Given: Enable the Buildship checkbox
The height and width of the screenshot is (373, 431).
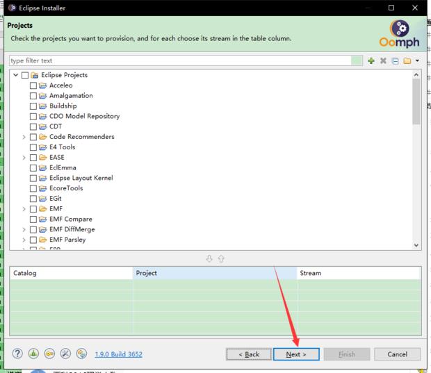Looking at the screenshot, I should [33, 106].
